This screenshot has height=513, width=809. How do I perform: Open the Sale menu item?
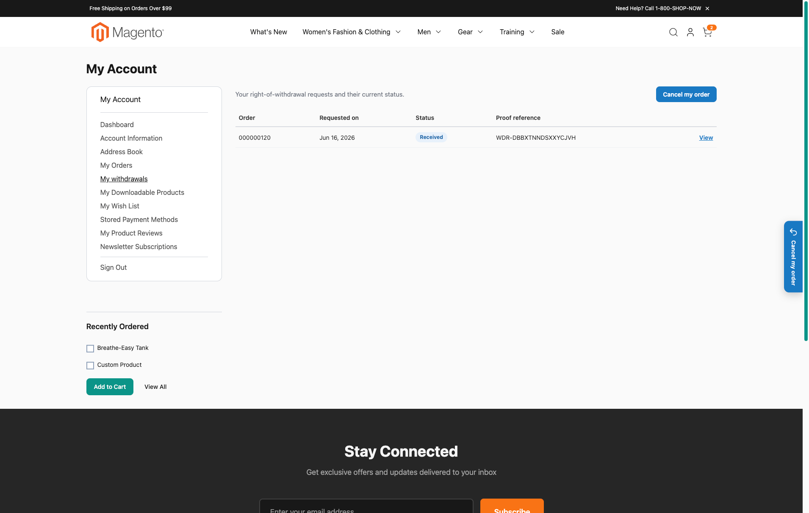point(557,32)
